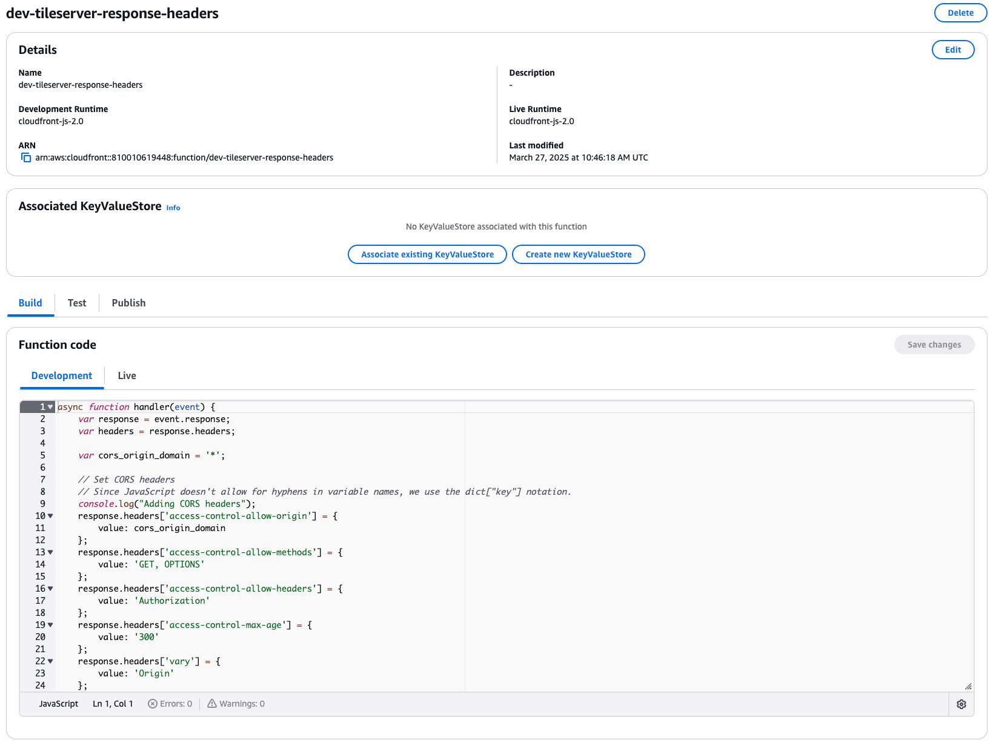The width and height of the screenshot is (993, 743).
Task: Collapse code fold arrow on line 13
Action: (50, 552)
